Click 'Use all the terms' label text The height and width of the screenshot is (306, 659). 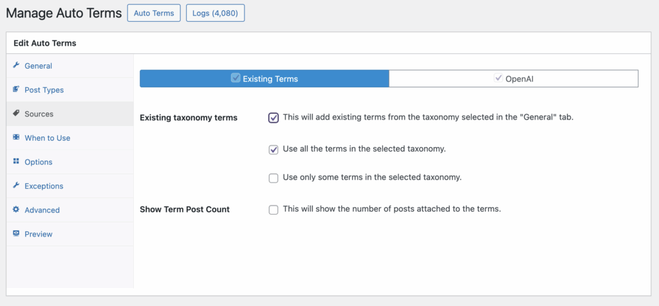pos(364,149)
